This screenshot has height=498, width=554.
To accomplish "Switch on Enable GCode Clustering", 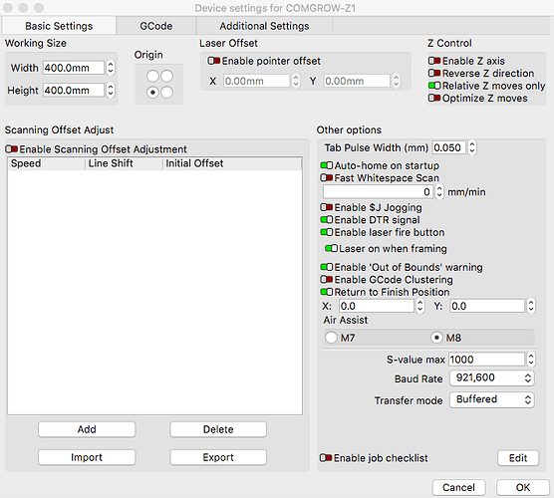I will coord(327,280).
